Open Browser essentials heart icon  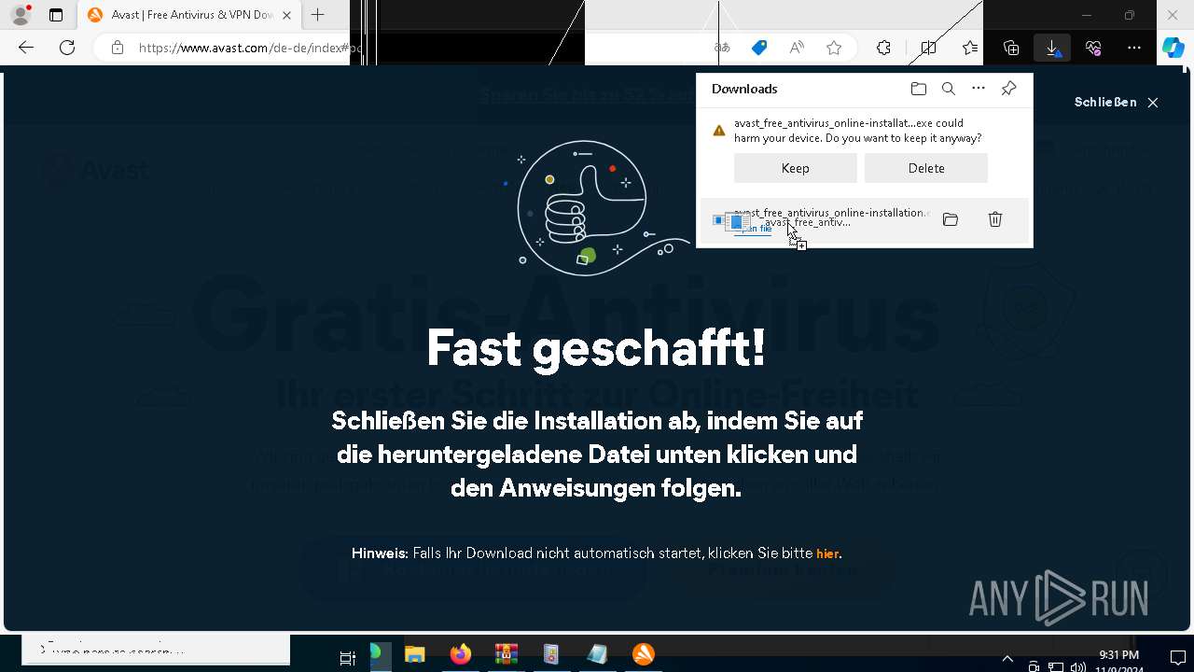[x=1093, y=48]
